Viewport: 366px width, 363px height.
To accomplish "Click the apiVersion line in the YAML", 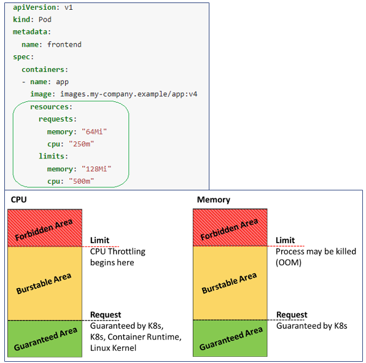I will 43,7.
